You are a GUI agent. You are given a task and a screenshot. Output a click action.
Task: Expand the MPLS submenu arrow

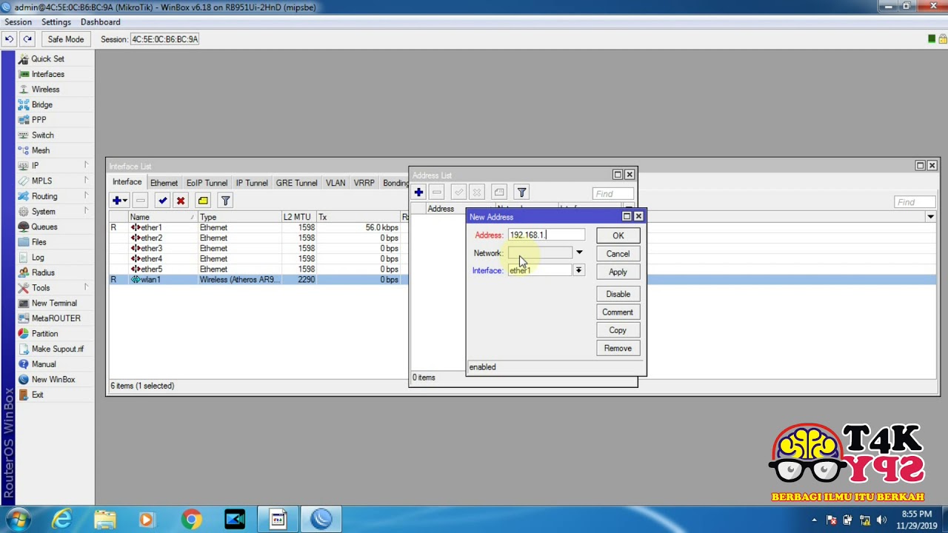point(86,180)
